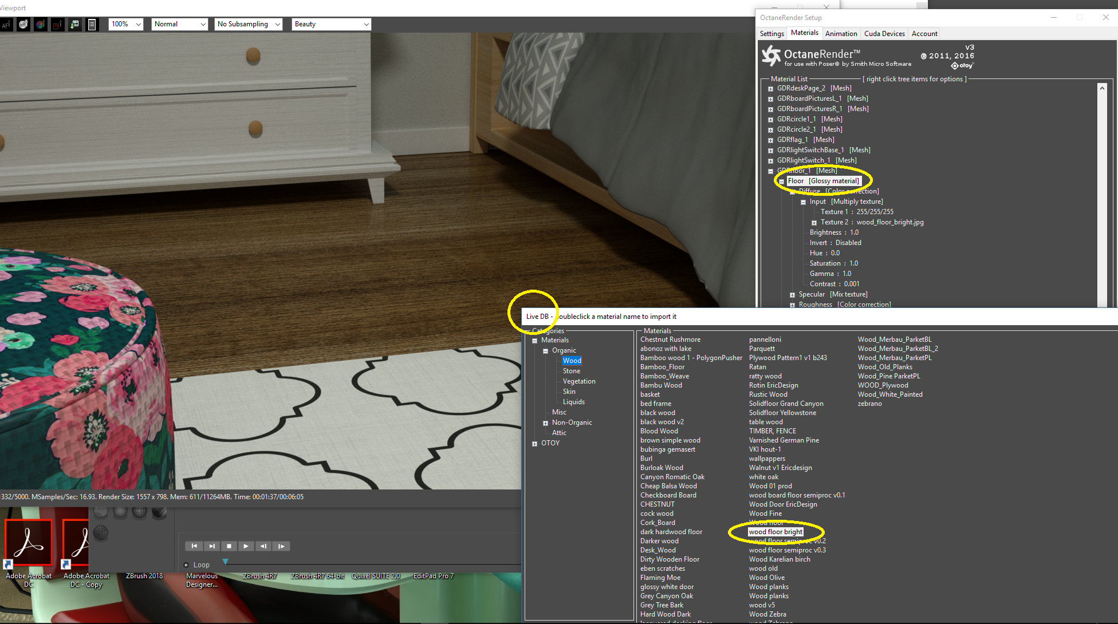Click the color wheel white-balance picker icon
1118x624 pixels.
pos(40,25)
